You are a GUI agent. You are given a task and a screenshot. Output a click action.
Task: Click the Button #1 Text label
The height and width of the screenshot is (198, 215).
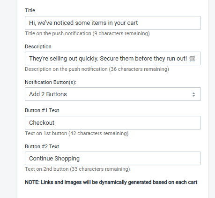(42, 110)
